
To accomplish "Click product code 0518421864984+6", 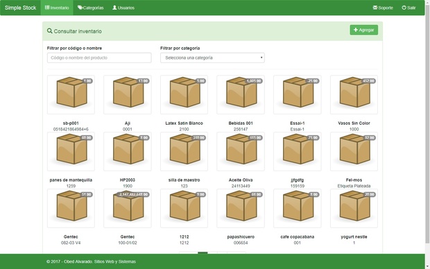I will tap(71, 129).
